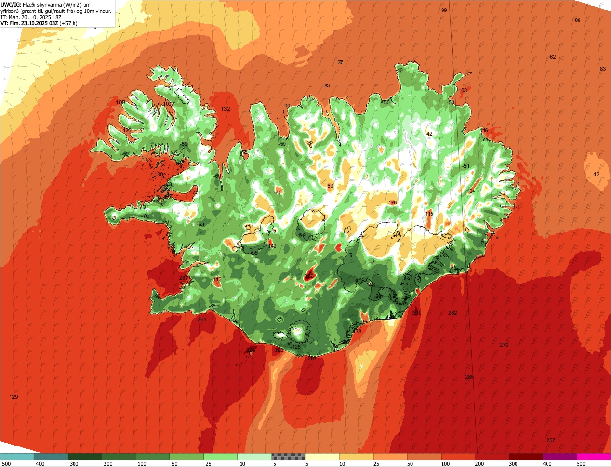The height and width of the screenshot is (467, 611).
Task: Click the map value 148
Action: tap(370, 285)
